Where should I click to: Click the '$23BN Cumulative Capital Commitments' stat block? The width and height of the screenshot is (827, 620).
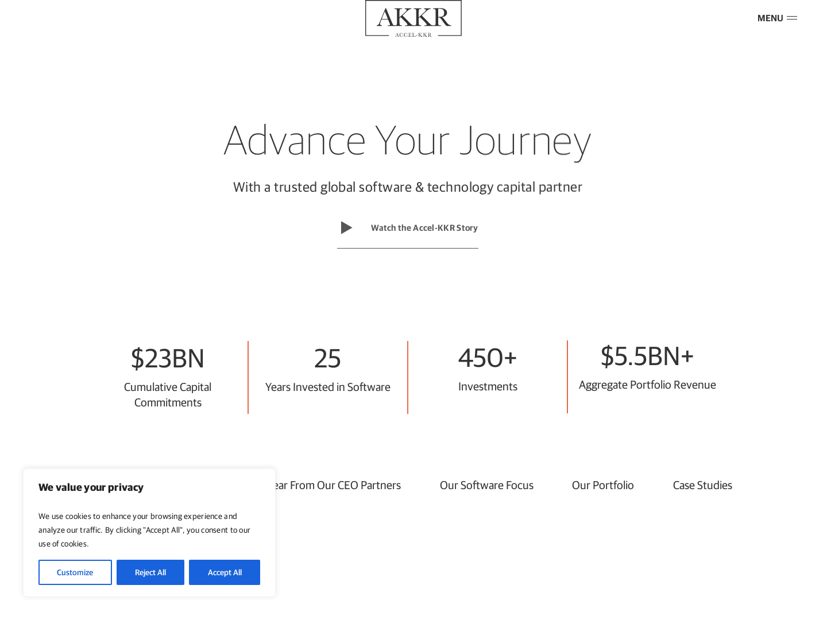(167, 376)
